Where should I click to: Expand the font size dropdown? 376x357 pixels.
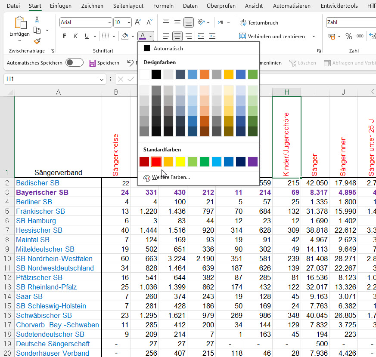tap(128, 22)
